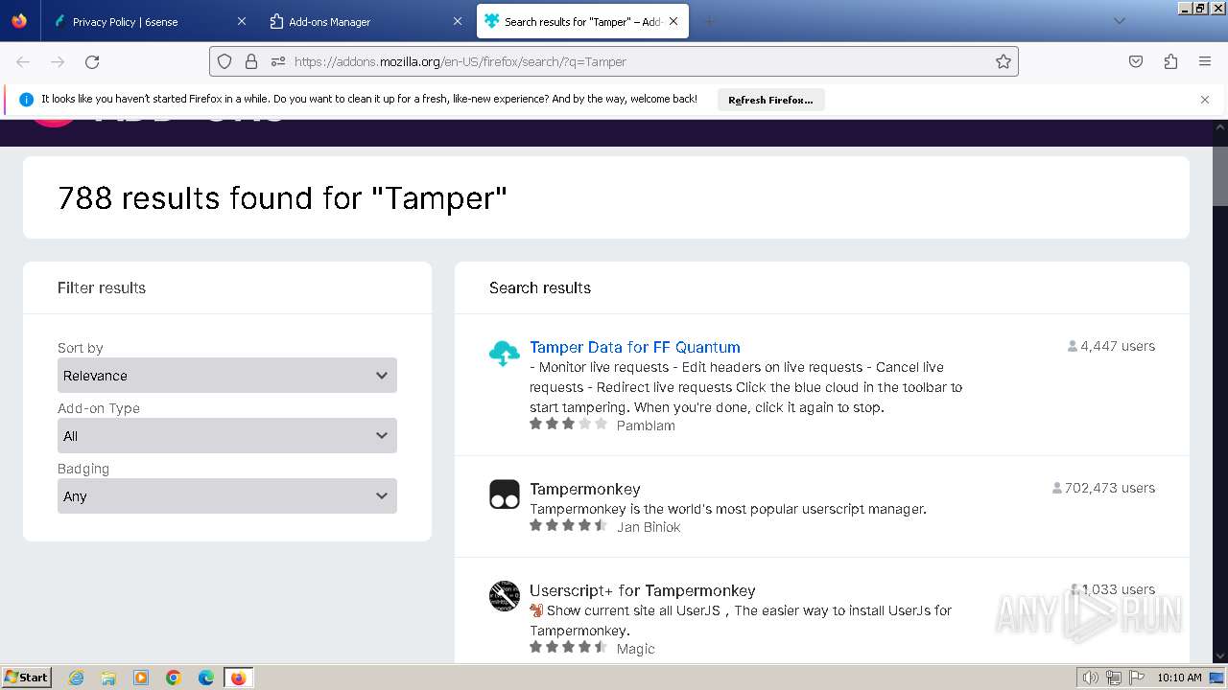Click the Refresh Firefox... button
Image resolution: width=1228 pixels, height=690 pixels.
click(770, 100)
